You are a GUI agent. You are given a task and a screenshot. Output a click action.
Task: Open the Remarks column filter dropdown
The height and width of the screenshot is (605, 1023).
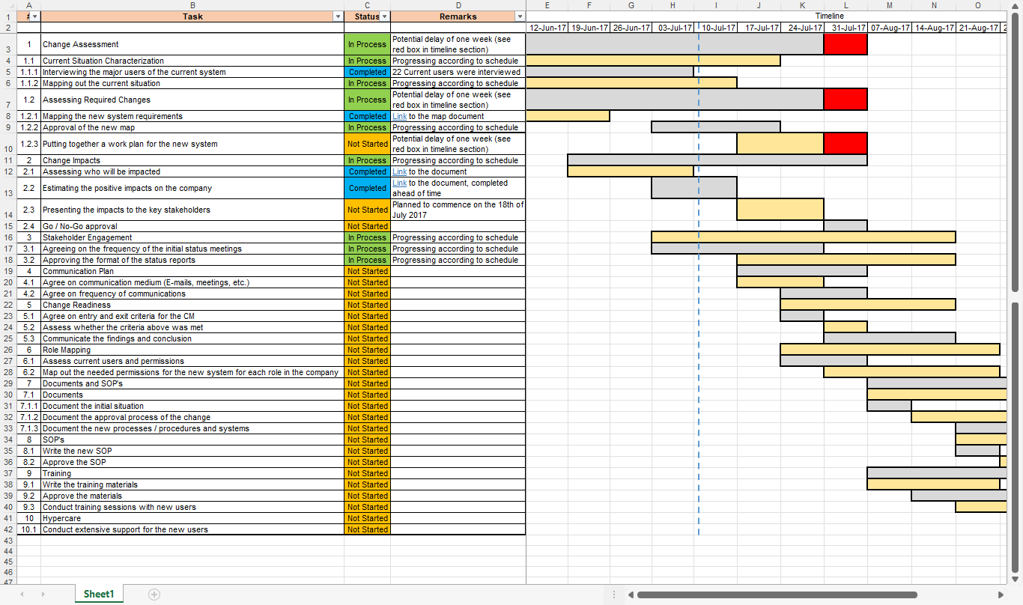520,16
